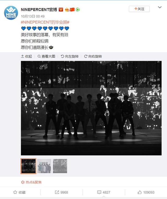The image size is (167, 199).
Task: Open the NINEPERCENT profile avatar
Action: click(11, 13)
